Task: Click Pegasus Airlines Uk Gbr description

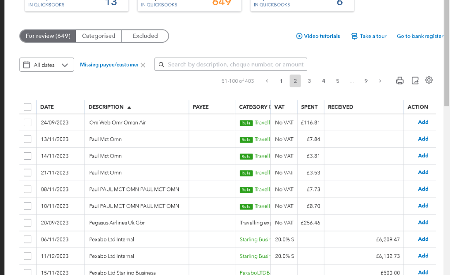Action: [117, 223]
